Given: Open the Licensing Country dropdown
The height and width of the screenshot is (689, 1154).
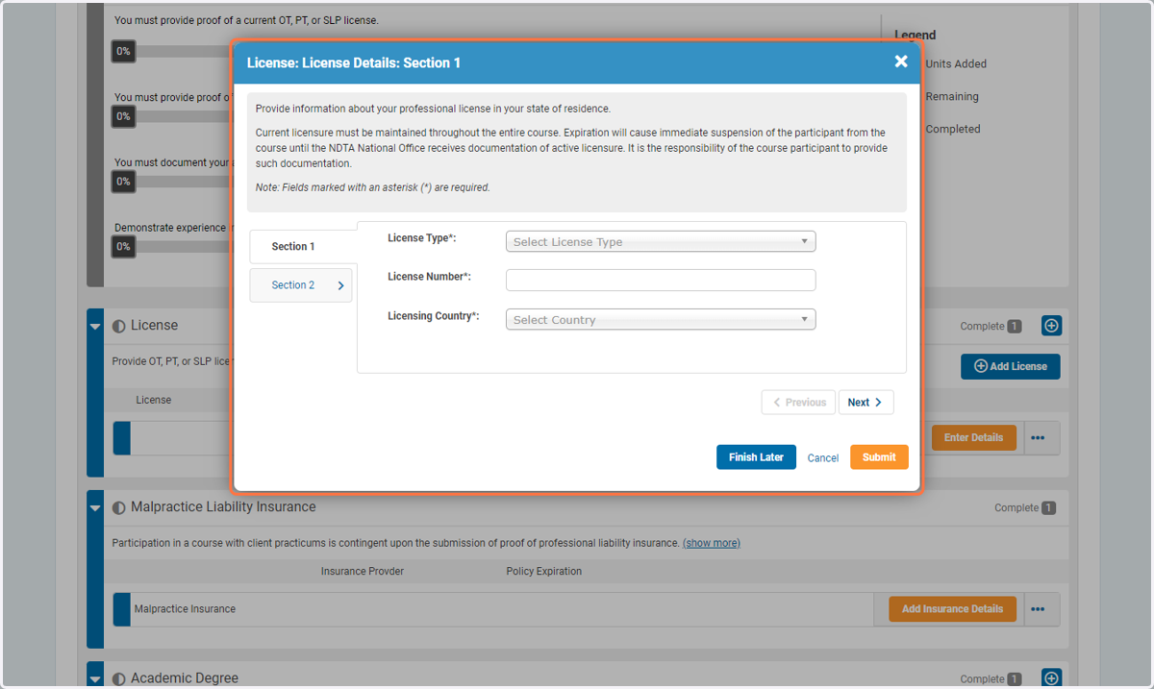Looking at the screenshot, I should [x=661, y=320].
